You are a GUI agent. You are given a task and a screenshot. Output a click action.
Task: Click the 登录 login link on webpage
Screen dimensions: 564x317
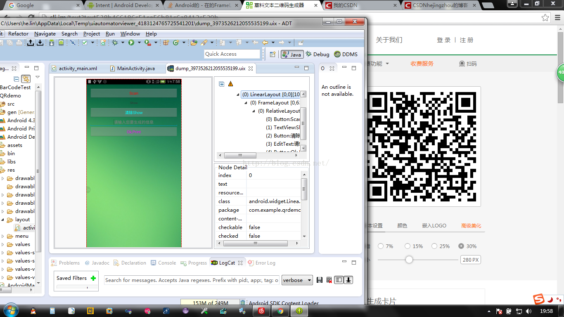pos(444,40)
